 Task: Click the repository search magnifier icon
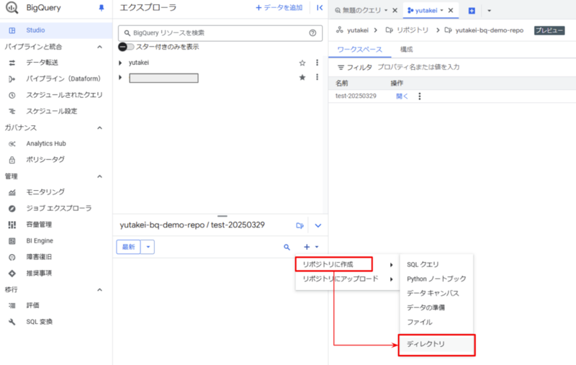[287, 247]
